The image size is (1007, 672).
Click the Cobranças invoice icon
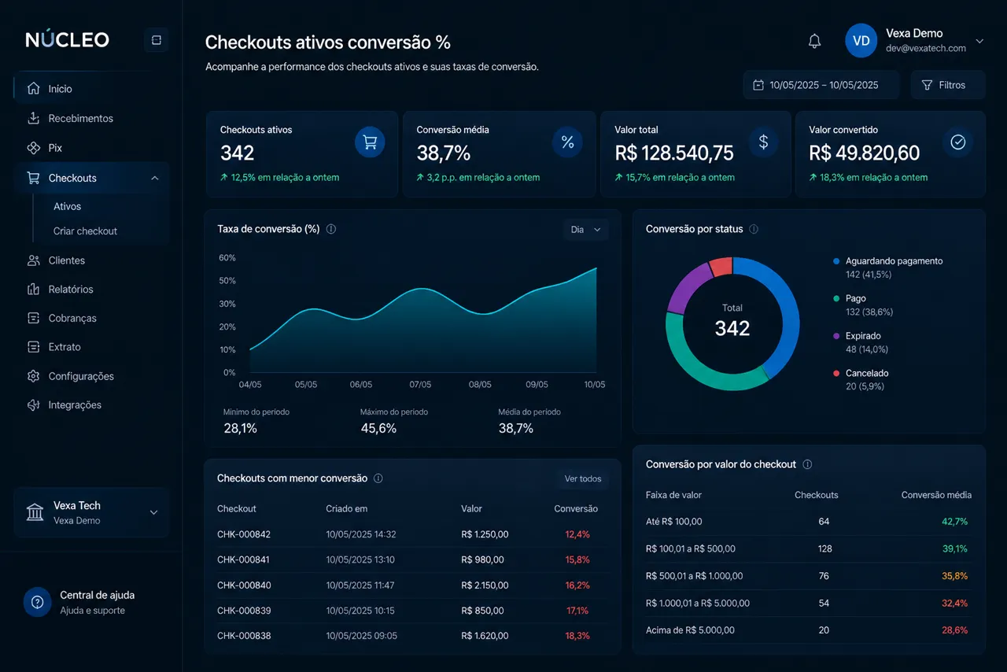point(33,319)
